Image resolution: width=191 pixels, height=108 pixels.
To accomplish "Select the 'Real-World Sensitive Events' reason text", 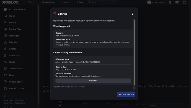I will pyautogui.click(x=67, y=36).
